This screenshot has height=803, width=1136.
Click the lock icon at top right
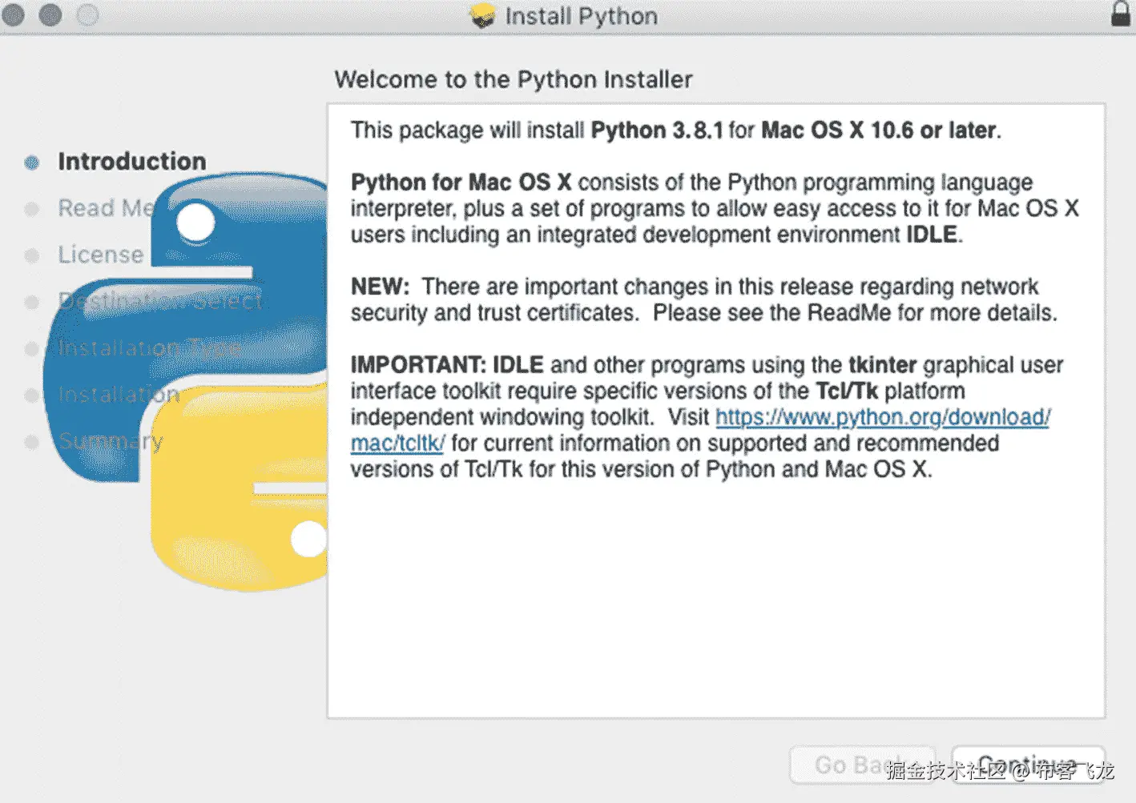tap(1118, 14)
